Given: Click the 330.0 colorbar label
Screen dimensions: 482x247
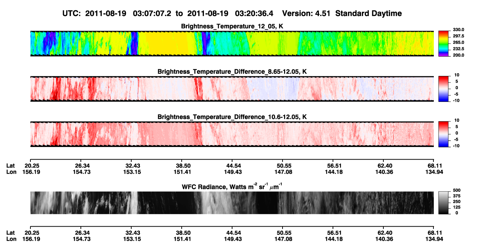Looking at the screenshot, I should coord(459,30).
